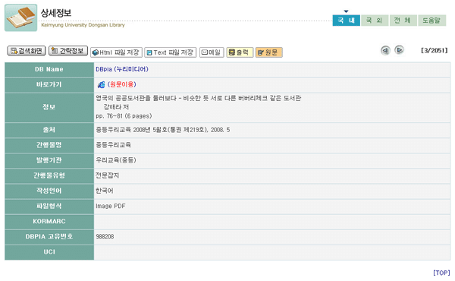Viewport: 455px width, 281px height.
Task: Click author line 강애라 저
Action: point(116,107)
